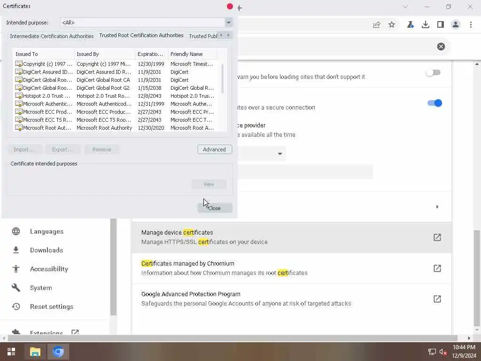This screenshot has height=361, width=481.
Task: Sort by the Friendly Name column header
Action: pyautogui.click(x=193, y=54)
